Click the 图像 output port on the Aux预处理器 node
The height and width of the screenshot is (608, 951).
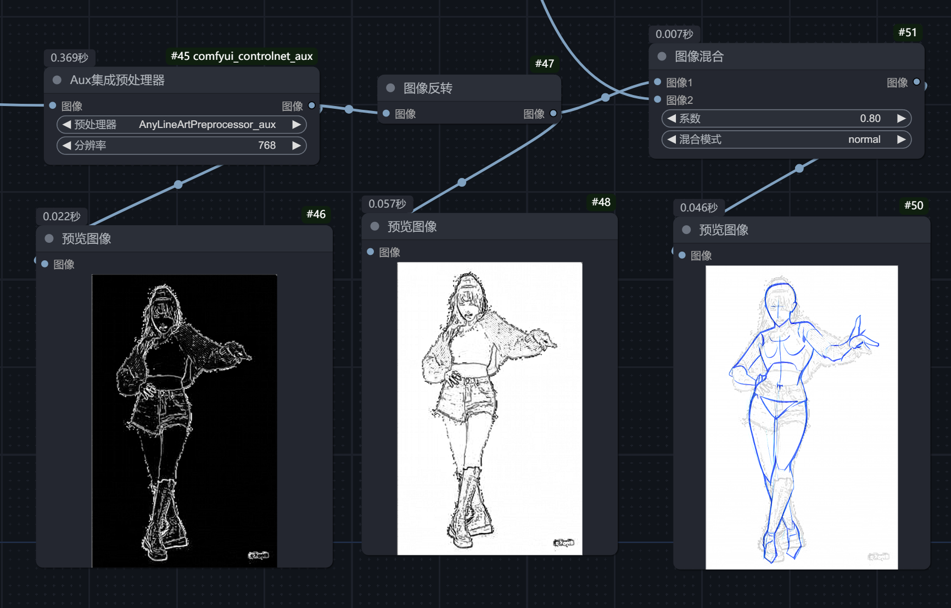[x=312, y=105]
